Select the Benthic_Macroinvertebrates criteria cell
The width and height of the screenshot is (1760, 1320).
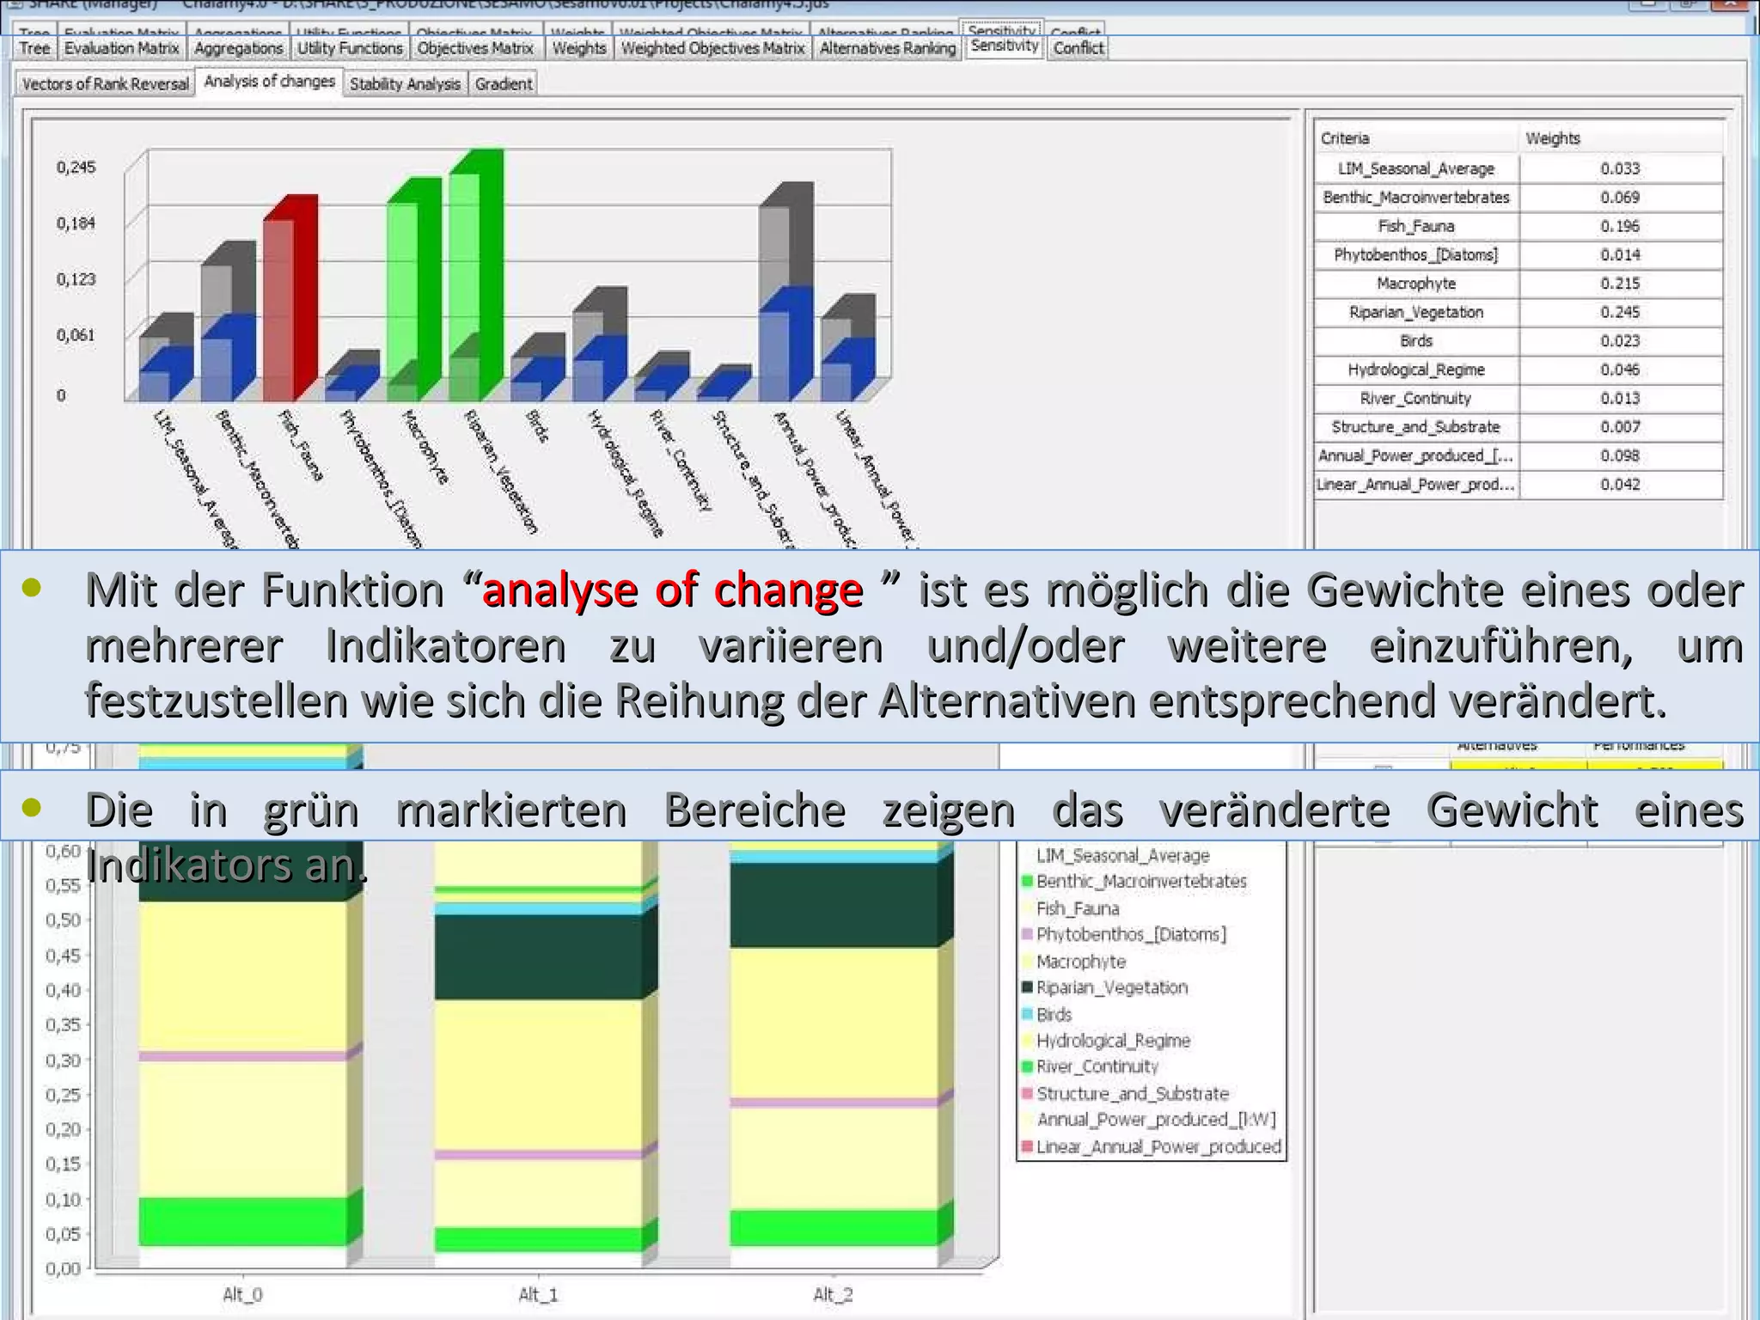click(x=1416, y=198)
